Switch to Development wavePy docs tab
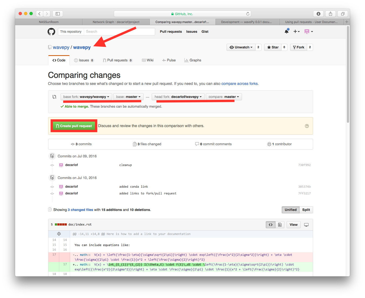The height and width of the screenshot is (298, 365). point(246,22)
